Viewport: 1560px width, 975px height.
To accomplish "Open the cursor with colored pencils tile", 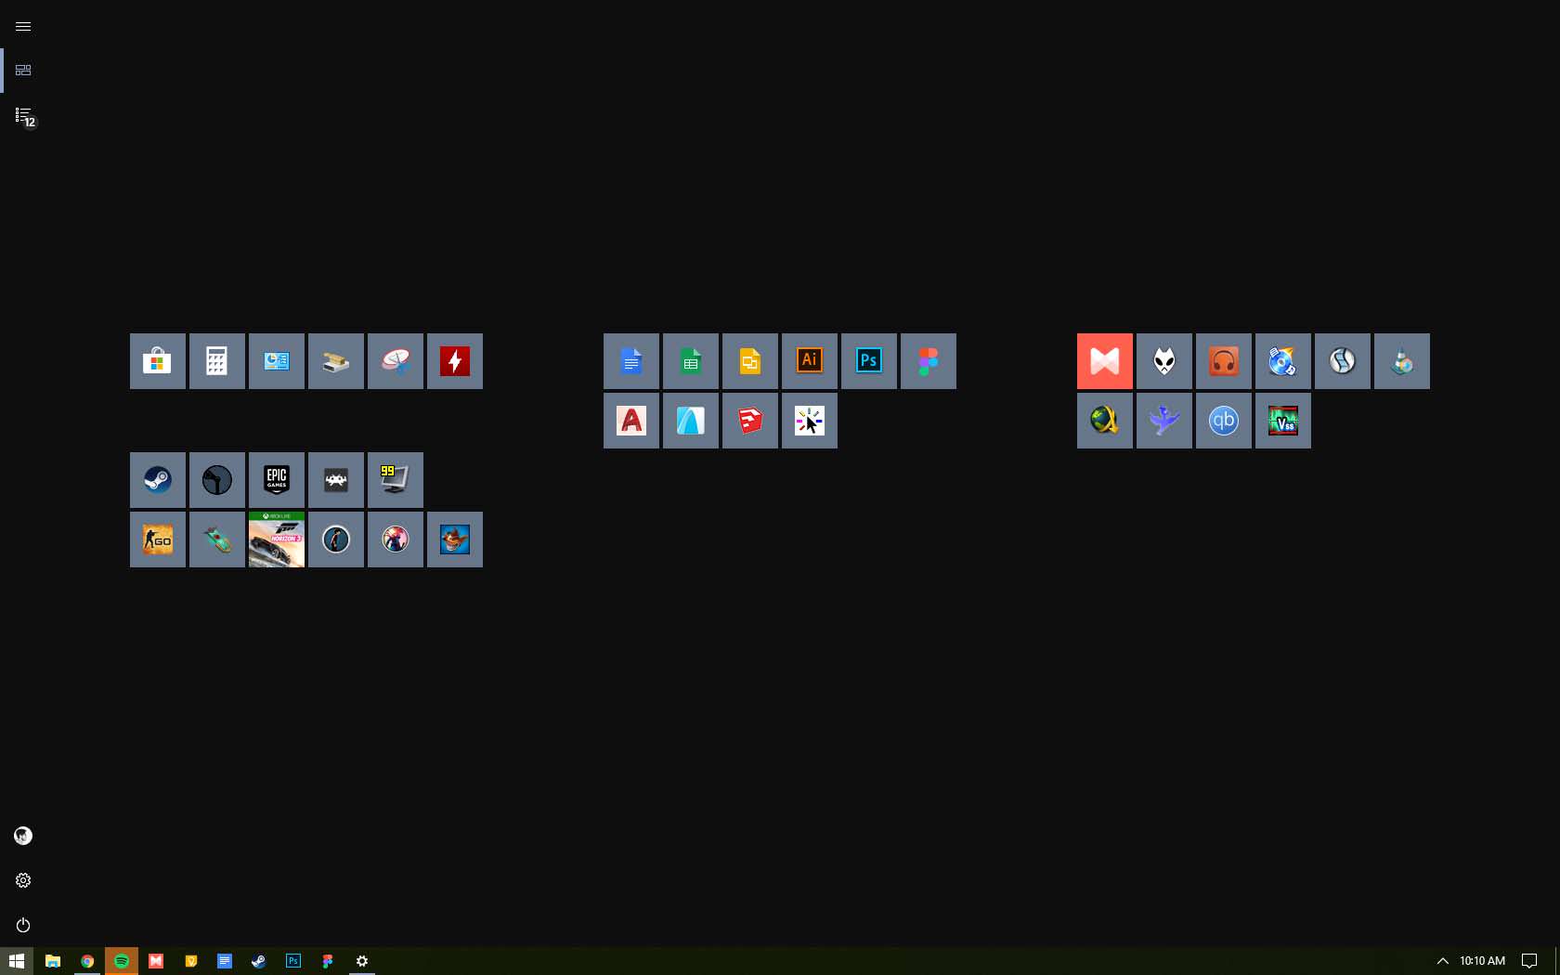I will [x=810, y=421].
